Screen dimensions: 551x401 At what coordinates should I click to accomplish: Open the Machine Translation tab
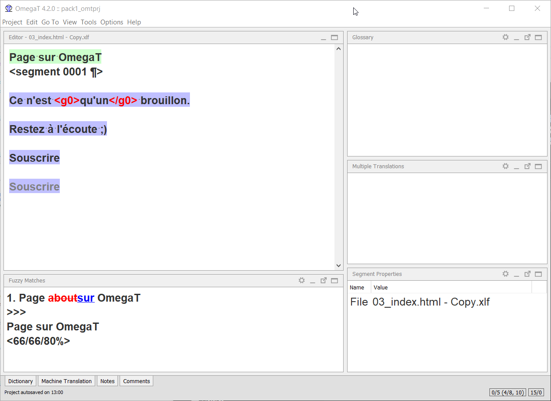[x=66, y=381]
